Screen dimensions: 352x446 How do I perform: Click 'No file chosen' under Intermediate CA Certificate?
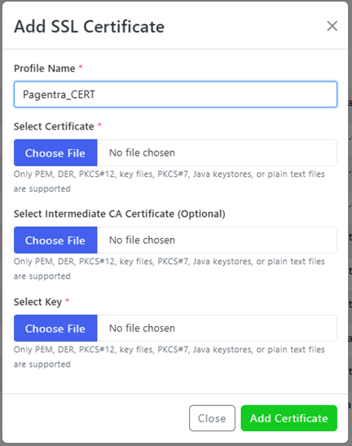coord(142,240)
